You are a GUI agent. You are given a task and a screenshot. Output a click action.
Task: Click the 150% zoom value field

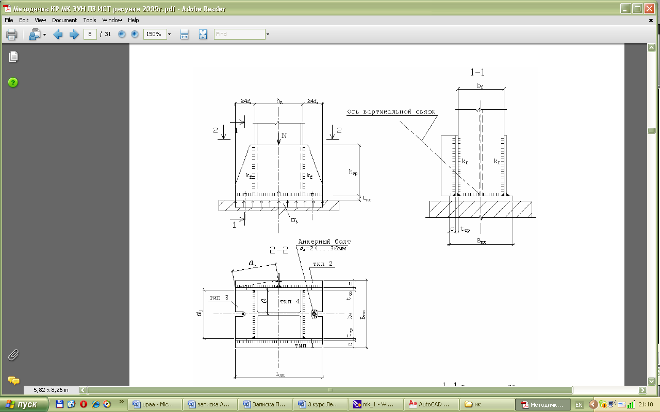(x=155, y=34)
